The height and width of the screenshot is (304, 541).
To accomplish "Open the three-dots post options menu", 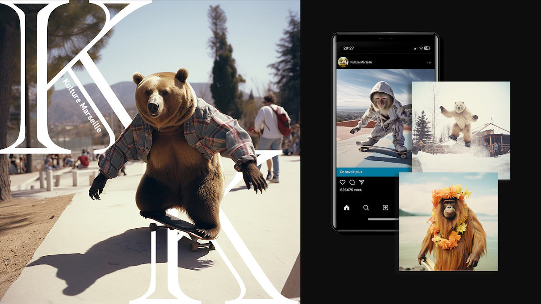I will coord(429,63).
